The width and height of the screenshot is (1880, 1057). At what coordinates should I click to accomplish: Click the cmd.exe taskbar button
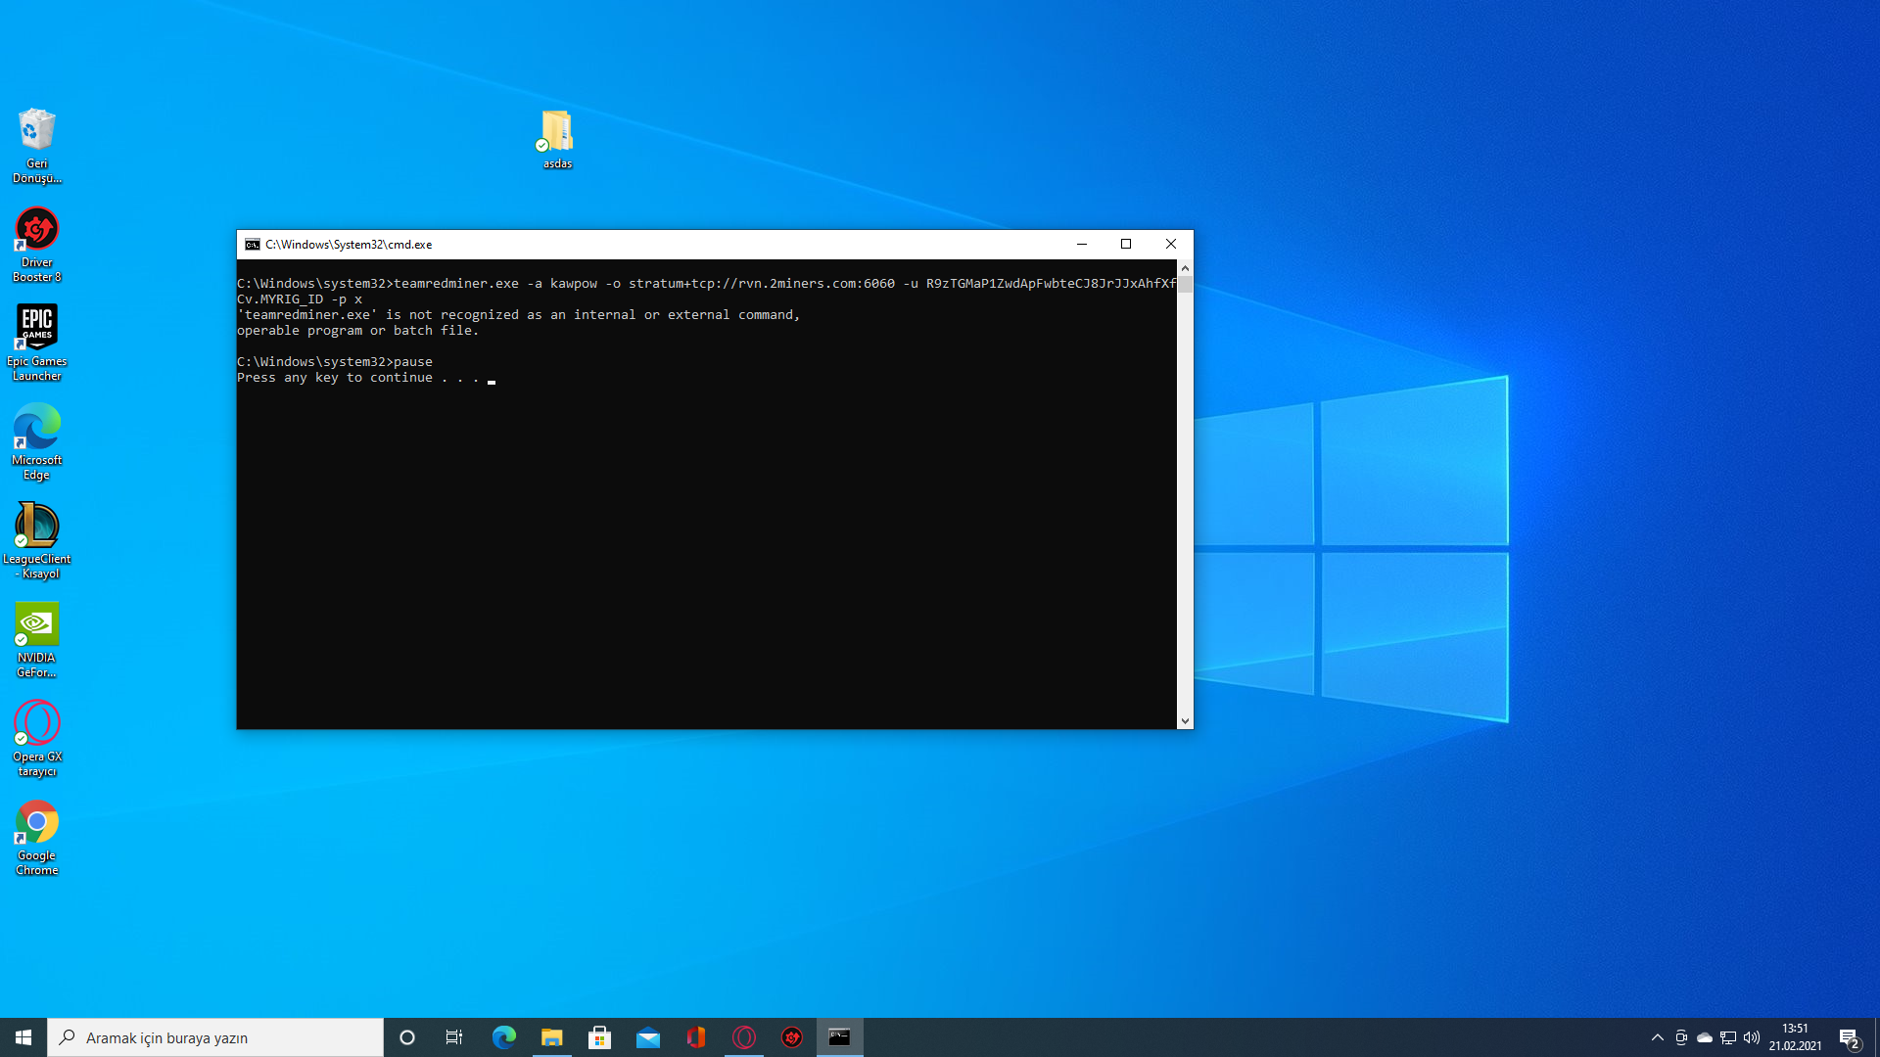(x=839, y=1037)
